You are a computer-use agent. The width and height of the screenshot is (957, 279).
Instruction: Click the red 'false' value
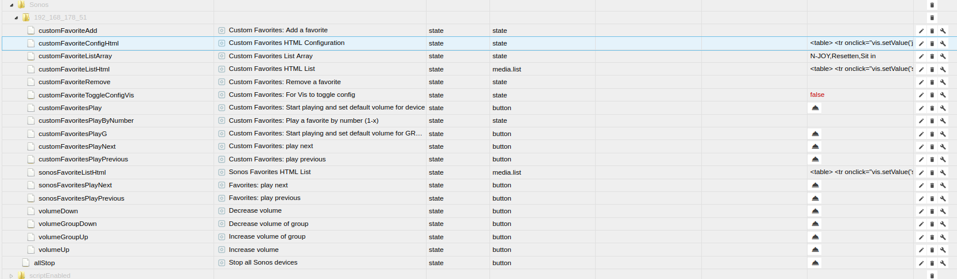(817, 95)
